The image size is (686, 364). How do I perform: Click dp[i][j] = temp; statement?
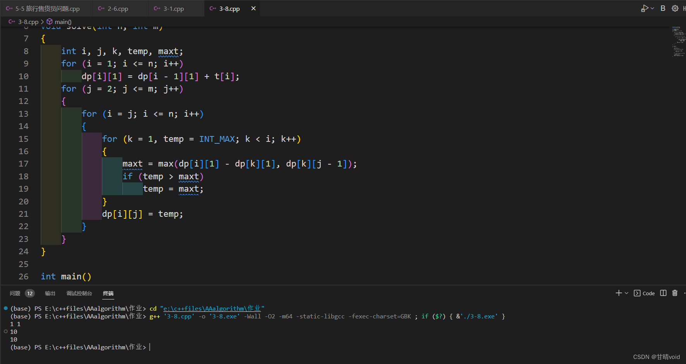pos(143,214)
